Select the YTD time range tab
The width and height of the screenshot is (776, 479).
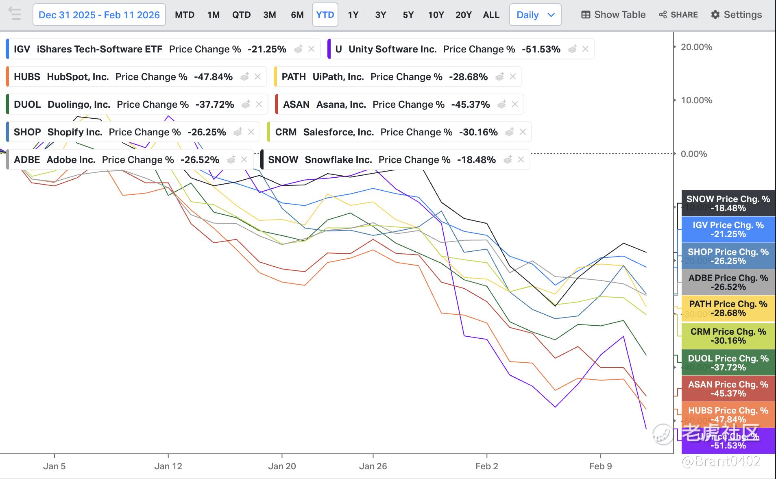tap(325, 15)
